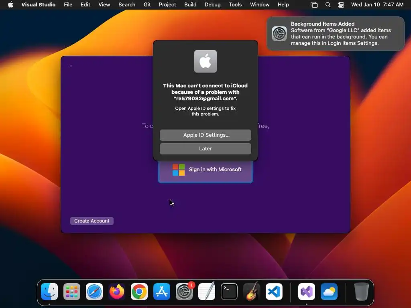
Task: Open System Settings with the notification badge
Action: pyautogui.click(x=184, y=292)
